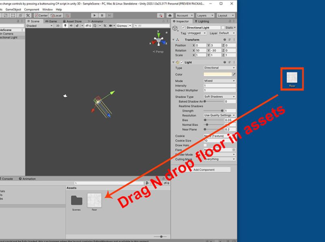Click the Step frame button

(110, 15)
